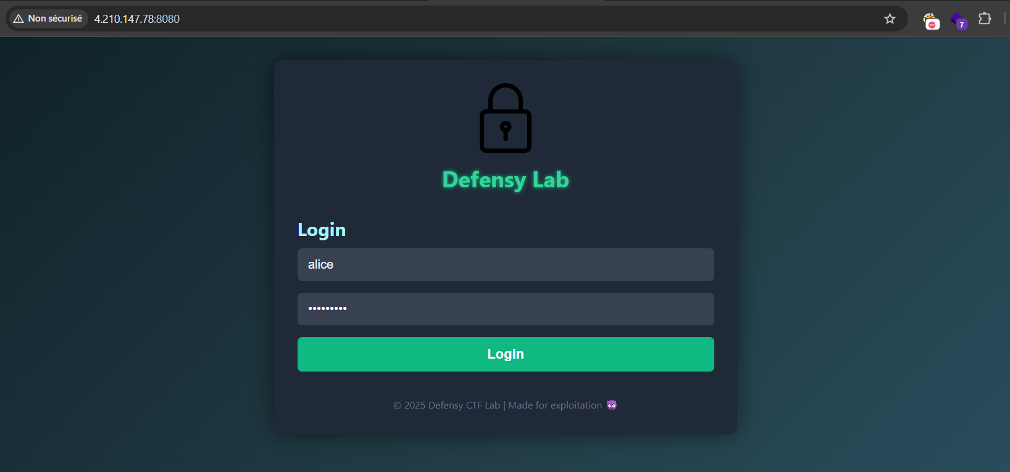Click the padlock logo above Defensy Lab

click(506, 118)
